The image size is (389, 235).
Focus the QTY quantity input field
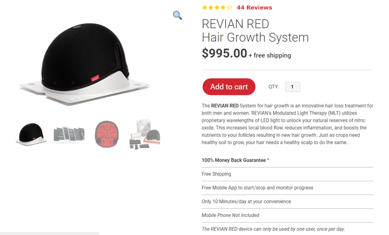(293, 87)
